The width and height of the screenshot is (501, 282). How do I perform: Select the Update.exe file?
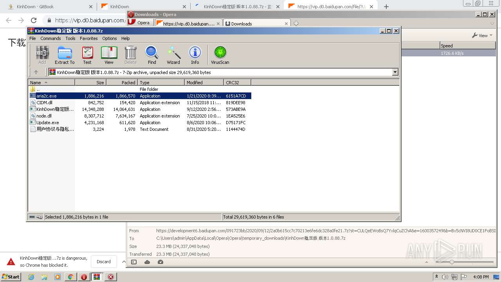[140, 123]
